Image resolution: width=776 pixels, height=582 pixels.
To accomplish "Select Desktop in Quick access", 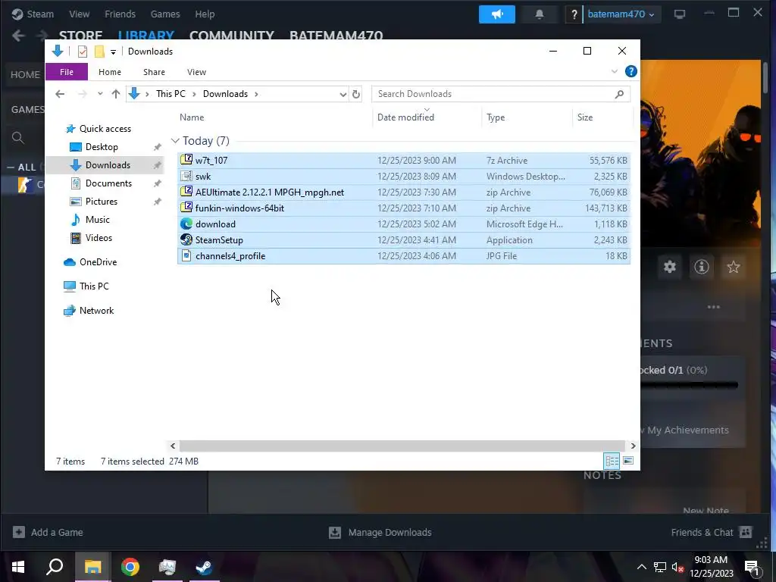I will pyautogui.click(x=102, y=147).
